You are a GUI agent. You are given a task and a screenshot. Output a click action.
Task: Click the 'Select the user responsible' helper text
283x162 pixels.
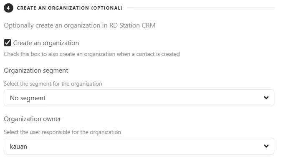click(62, 132)
